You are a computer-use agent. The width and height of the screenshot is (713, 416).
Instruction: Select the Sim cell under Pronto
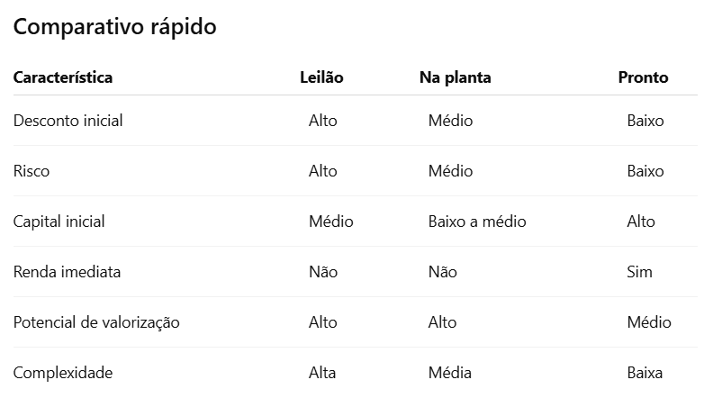pyautogui.click(x=639, y=272)
